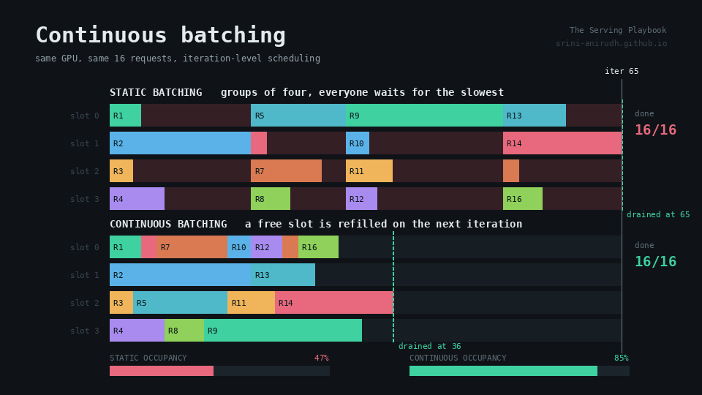This screenshot has height=395, width=702.
Task: Click the 'CONTINUOUS BATCHING' section heading
Action: (x=168, y=224)
